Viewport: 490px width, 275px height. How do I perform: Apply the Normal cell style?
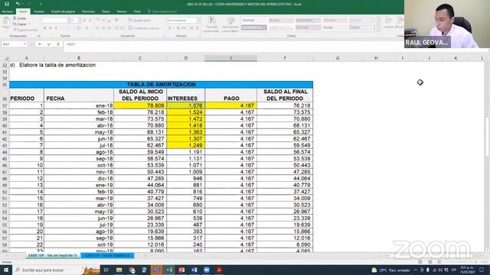(254, 21)
